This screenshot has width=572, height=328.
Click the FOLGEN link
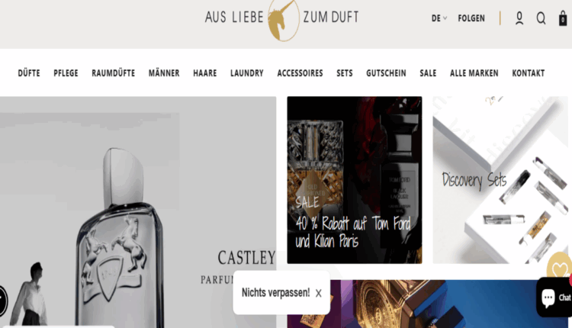coord(471,18)
